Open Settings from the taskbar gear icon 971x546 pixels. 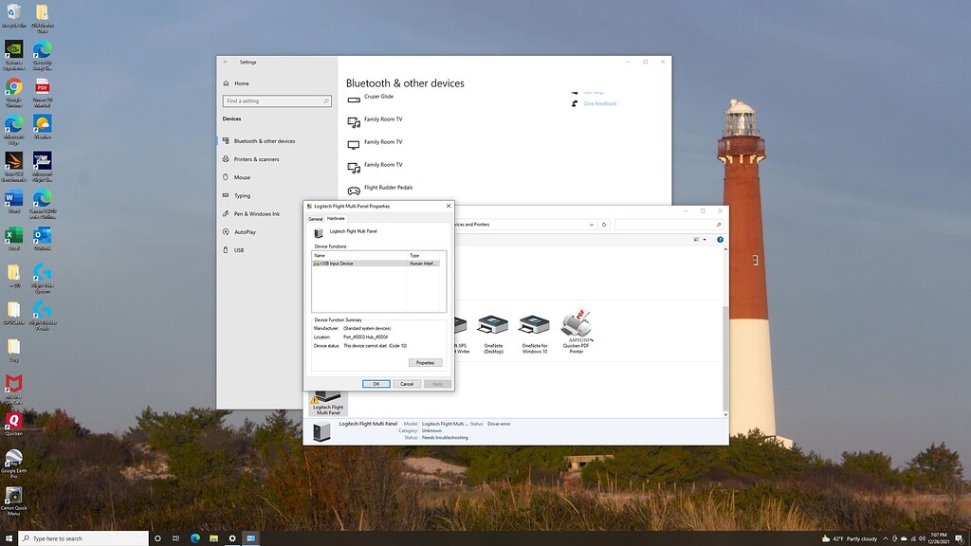pyautogui.click(x=232, y=537)
